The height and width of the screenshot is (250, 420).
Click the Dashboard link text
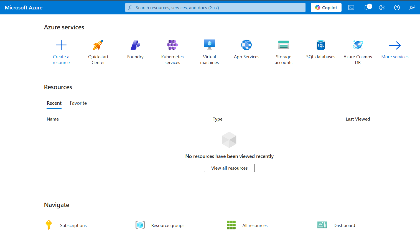tap(344, 225)
